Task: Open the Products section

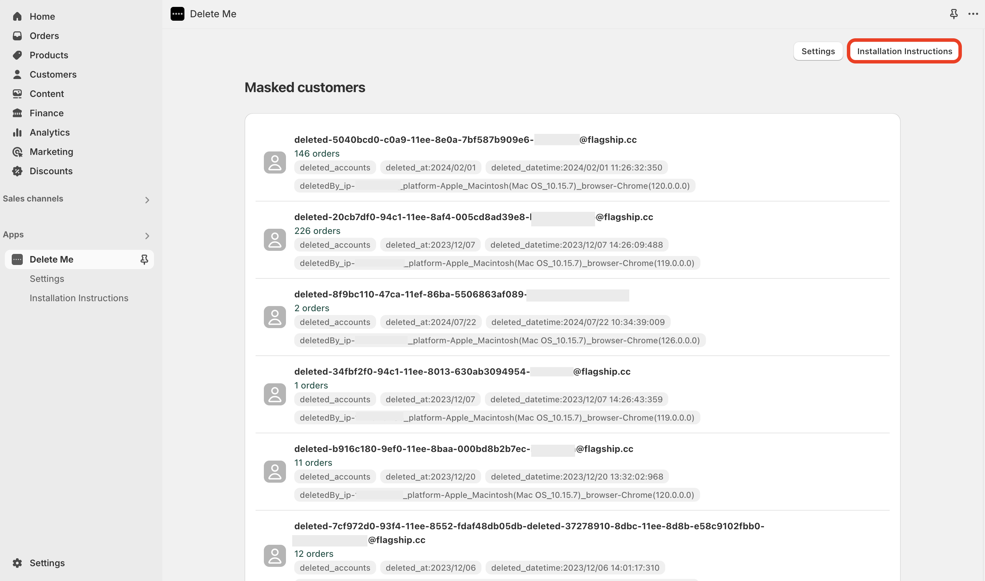Action: click(49, 55)
